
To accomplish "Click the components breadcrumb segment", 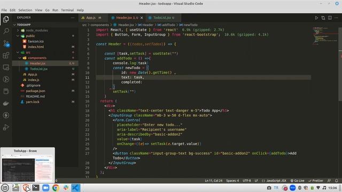I will (100, 25).
